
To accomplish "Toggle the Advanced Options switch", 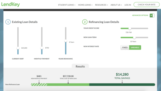I will click(x=152, y=15).
